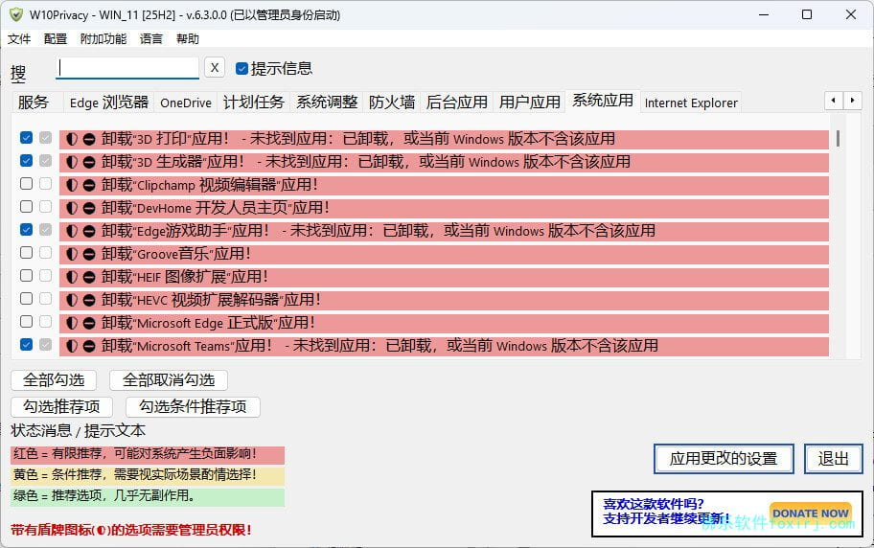Switch to the 后台应用 tab
The image size is (874, 548).
[x=456, y=103]
